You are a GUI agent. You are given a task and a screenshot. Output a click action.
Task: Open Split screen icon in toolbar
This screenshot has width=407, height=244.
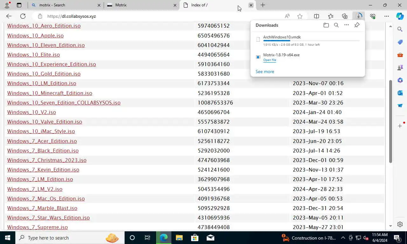point(316,16)
